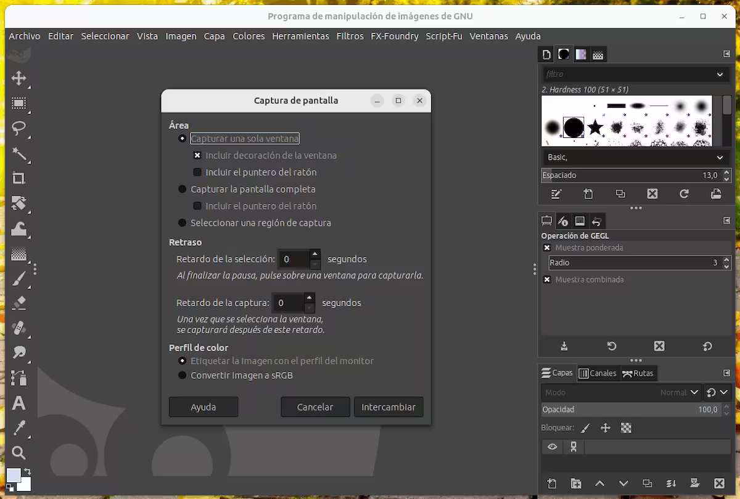The image size is (740, 499).
Task: Select the Paths tool
Action: (x=19, y=378)
